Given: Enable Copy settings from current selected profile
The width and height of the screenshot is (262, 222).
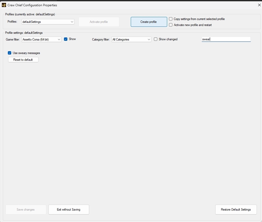Looking at the screenshot, I should [171, 19].
